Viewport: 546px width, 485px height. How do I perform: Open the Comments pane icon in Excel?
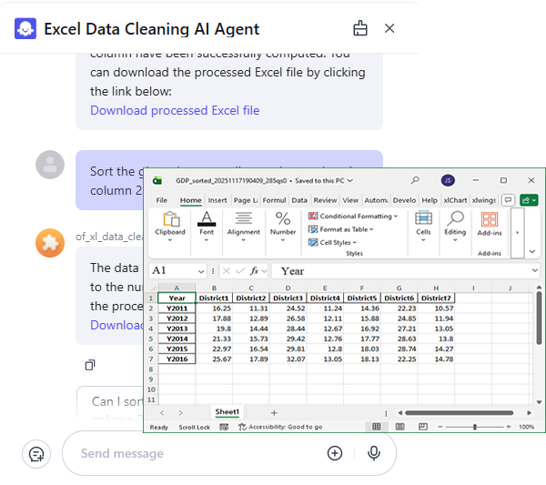click(x=509, y=200)
